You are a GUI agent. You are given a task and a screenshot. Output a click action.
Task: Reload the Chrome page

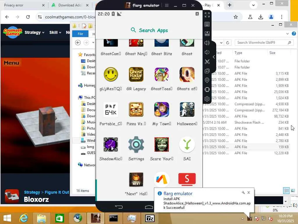28,17
